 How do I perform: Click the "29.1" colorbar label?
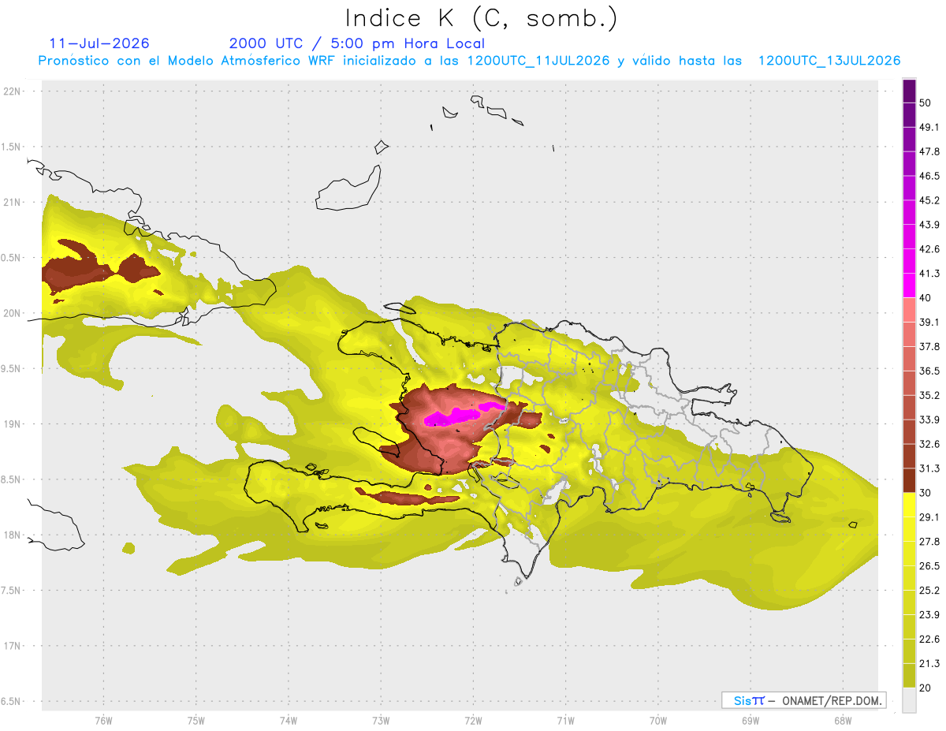coord(929,517)
